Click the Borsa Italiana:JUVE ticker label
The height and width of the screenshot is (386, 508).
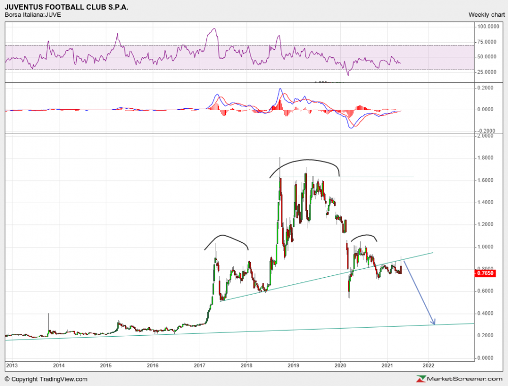pos(33,15)
